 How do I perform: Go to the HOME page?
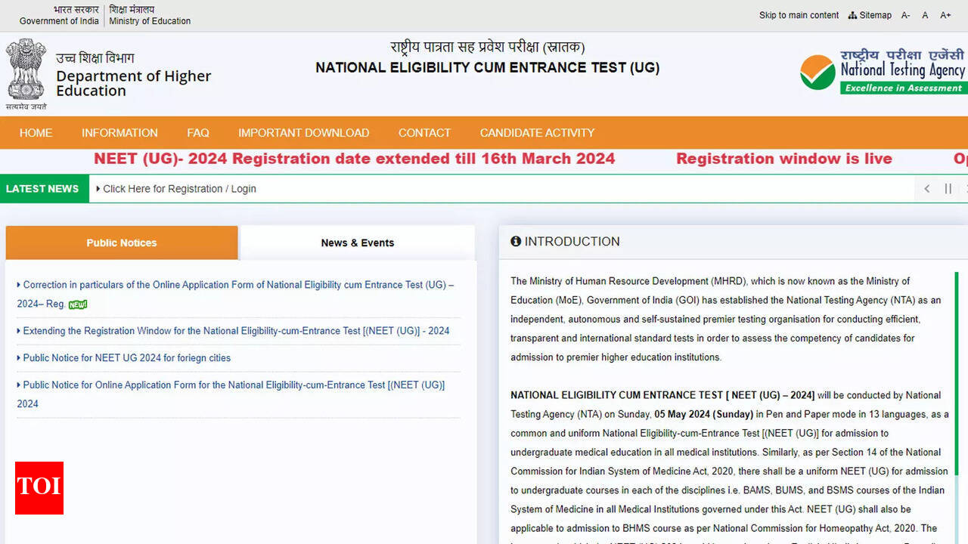pyautogui.click(x=36, y=133)
